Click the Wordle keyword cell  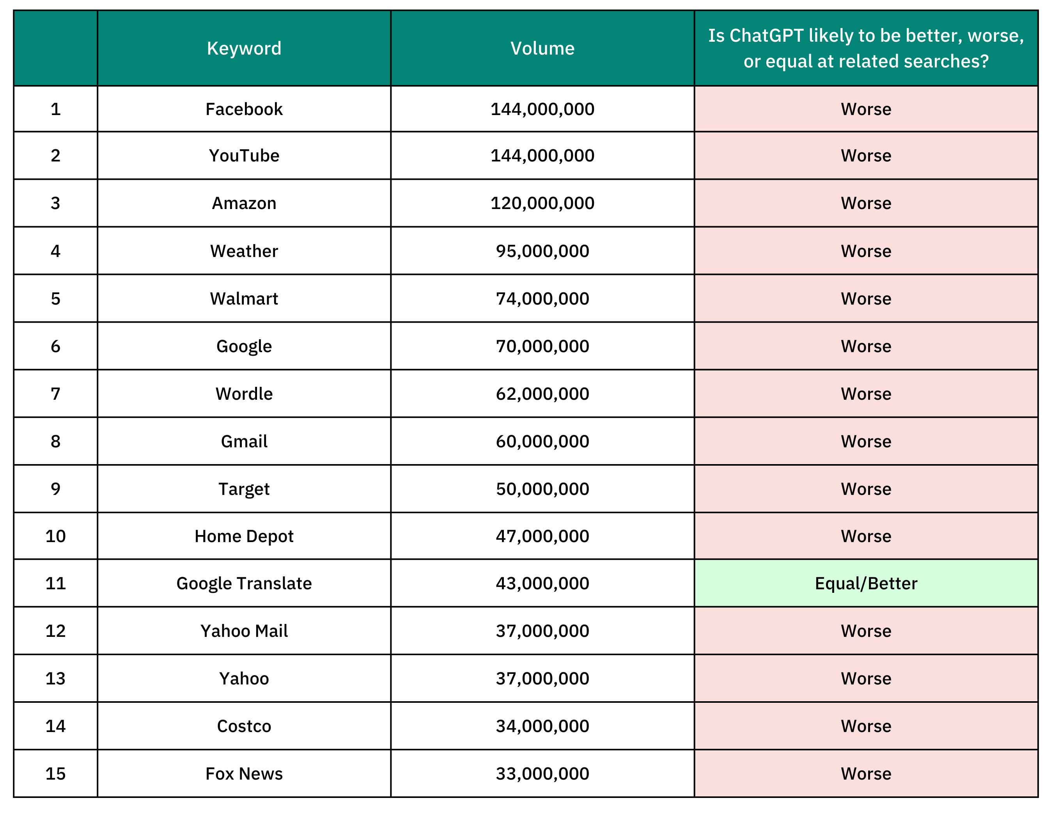click(244, 394)
